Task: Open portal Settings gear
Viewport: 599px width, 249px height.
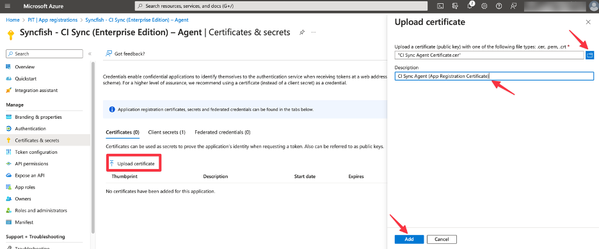Action: (x=484, y=6)
